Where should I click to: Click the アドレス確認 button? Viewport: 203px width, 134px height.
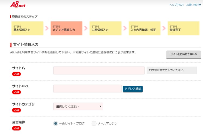pyautogui.click(x=133, y=89)
